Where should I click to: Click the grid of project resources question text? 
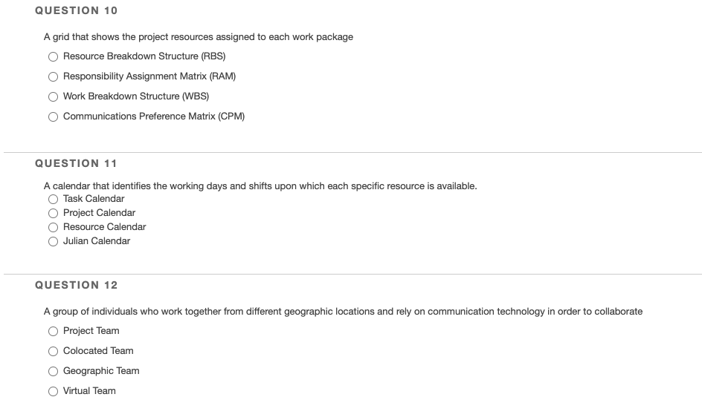click(x=199, y=37)
